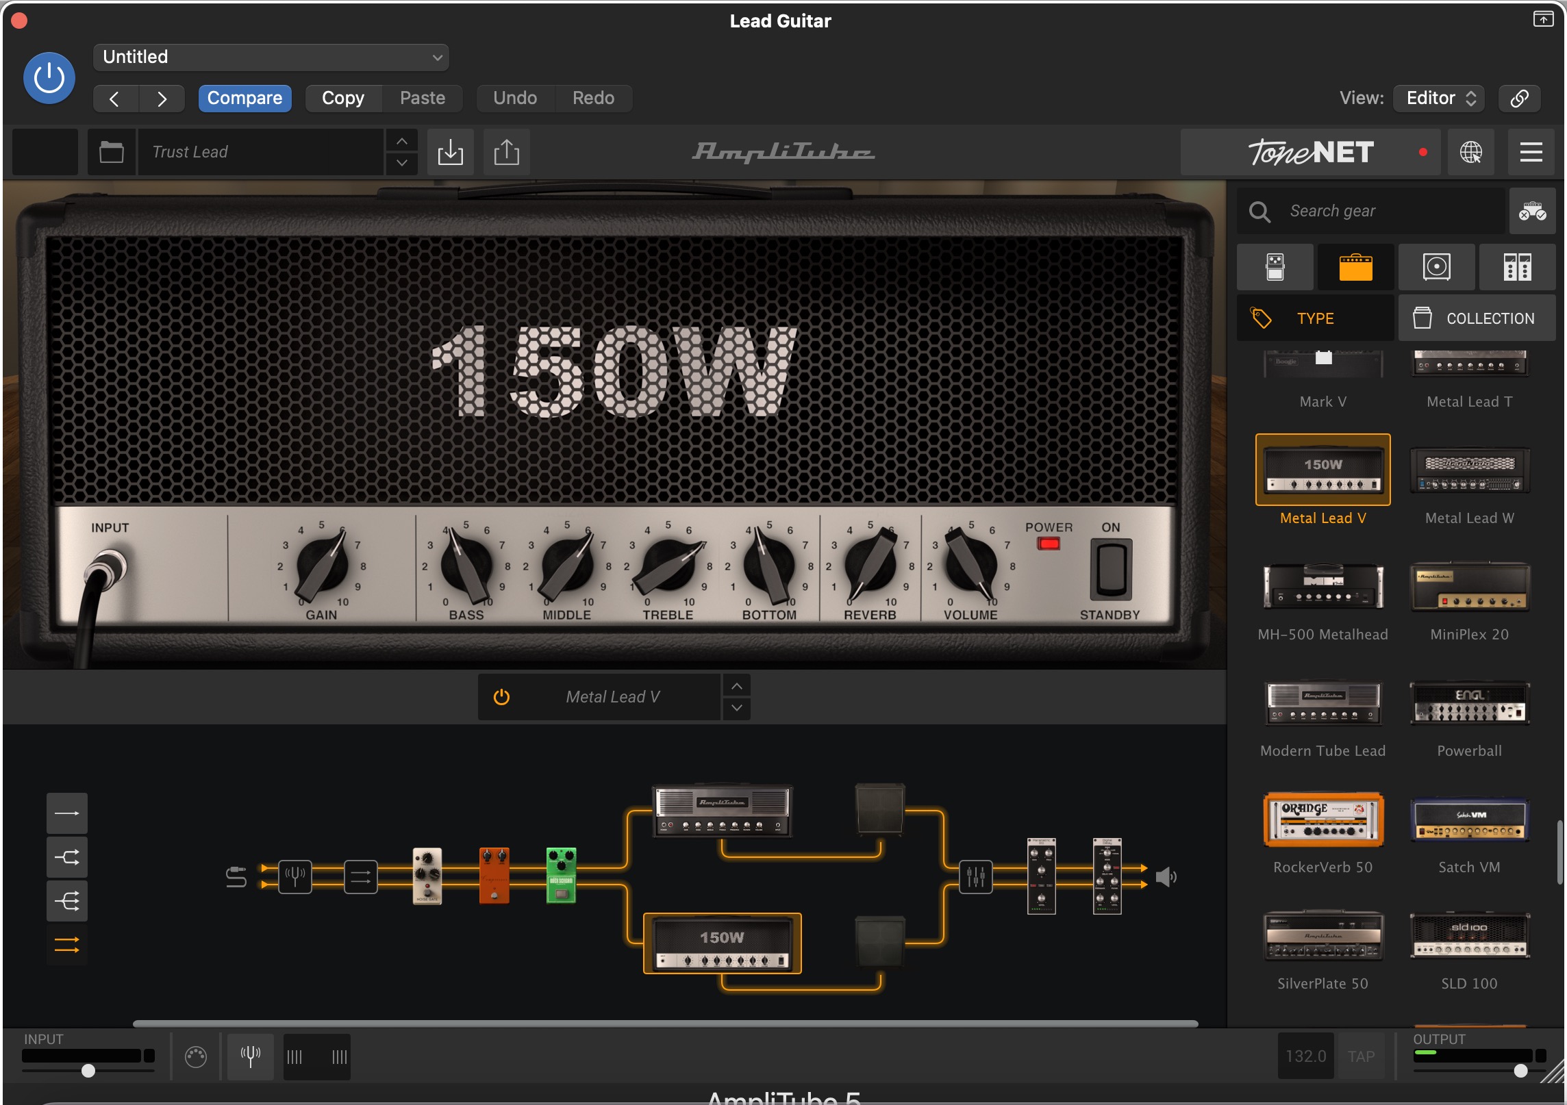Screen dimensions: 1567x1105
Task: Select the COLLECTION sorting tab
Action: pyautogui.click(x=1477, y=318)
